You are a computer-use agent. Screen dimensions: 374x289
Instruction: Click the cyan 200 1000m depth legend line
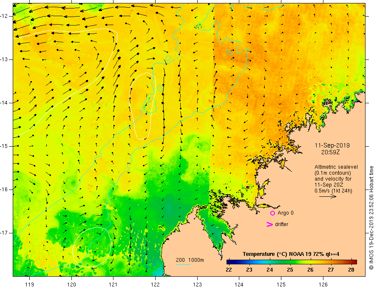tap(183, 264)
